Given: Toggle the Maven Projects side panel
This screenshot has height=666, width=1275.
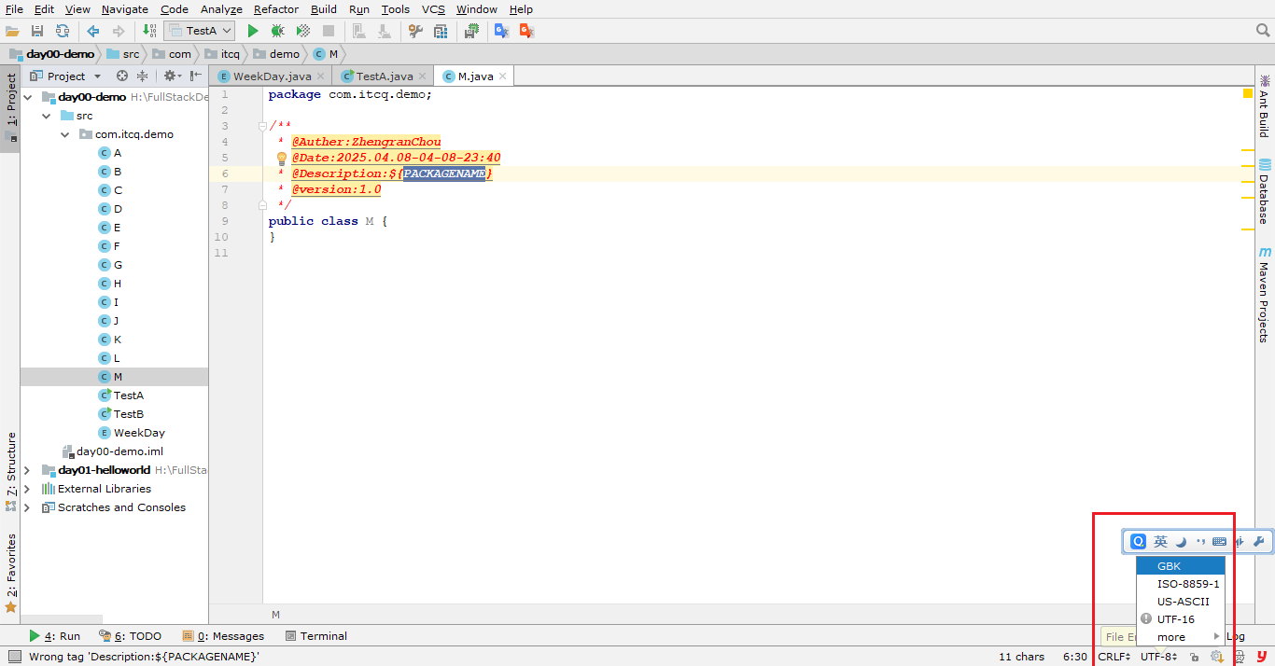Looking at the screenshot, I should pyautogui.click(x=1265, y=295).
